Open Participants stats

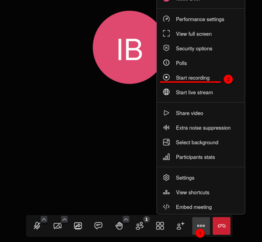pos(201,157)
